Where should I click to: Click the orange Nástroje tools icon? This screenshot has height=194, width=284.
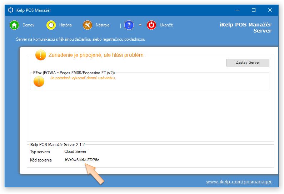[88, 25]
